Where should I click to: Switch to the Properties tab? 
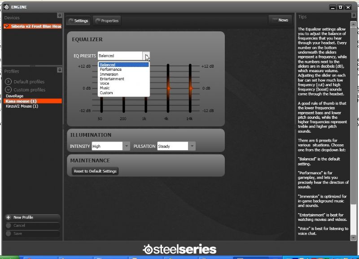click(107, 21)
